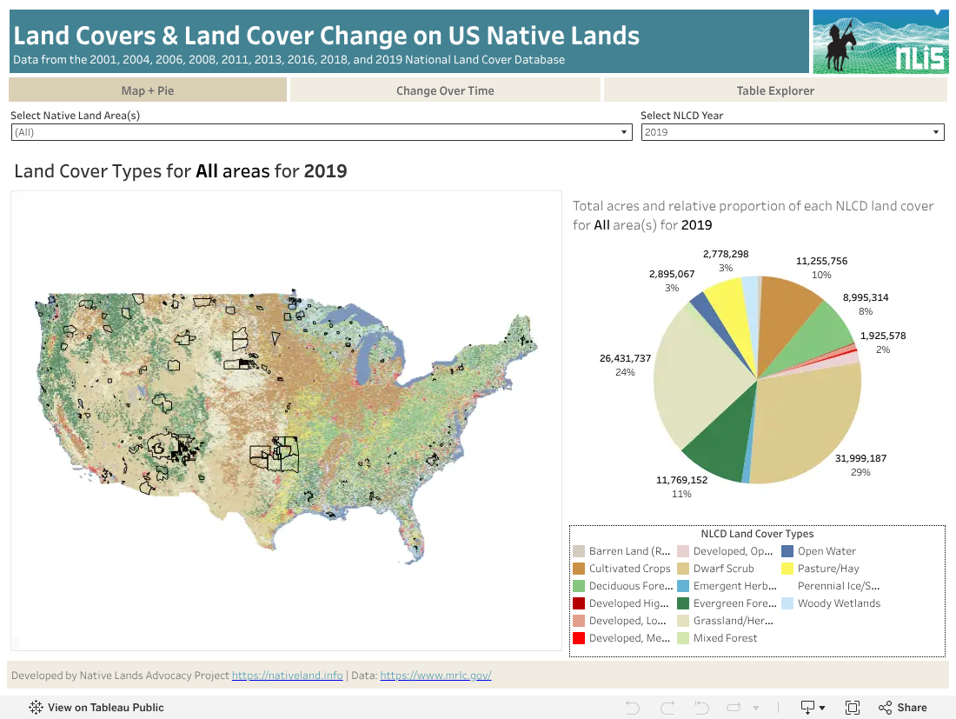Open the Select NLCD Year dropdown
This screenshot has width=956, height=719.
pos(793,132)
